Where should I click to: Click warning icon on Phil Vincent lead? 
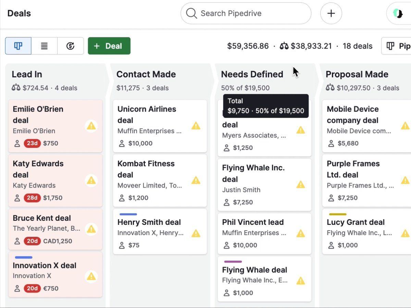click(x=301, y=233)
